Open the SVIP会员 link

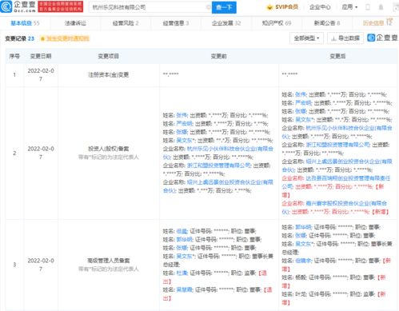[286, 7]
